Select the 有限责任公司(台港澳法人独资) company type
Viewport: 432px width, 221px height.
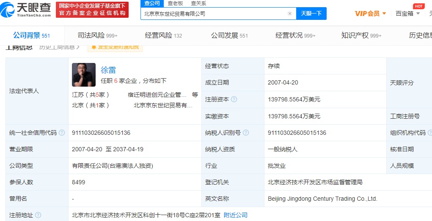point(113,166)
